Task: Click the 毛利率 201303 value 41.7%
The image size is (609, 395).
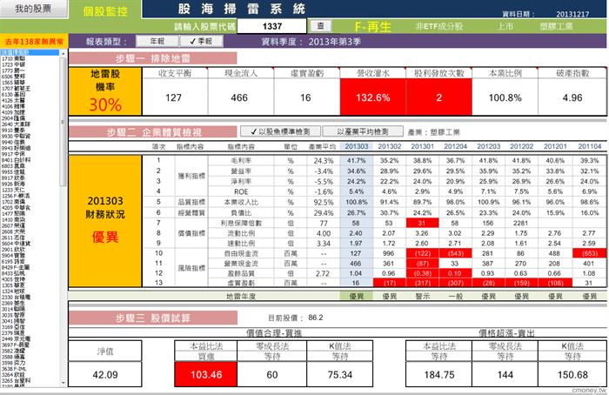Action: (x=356, y=160)
